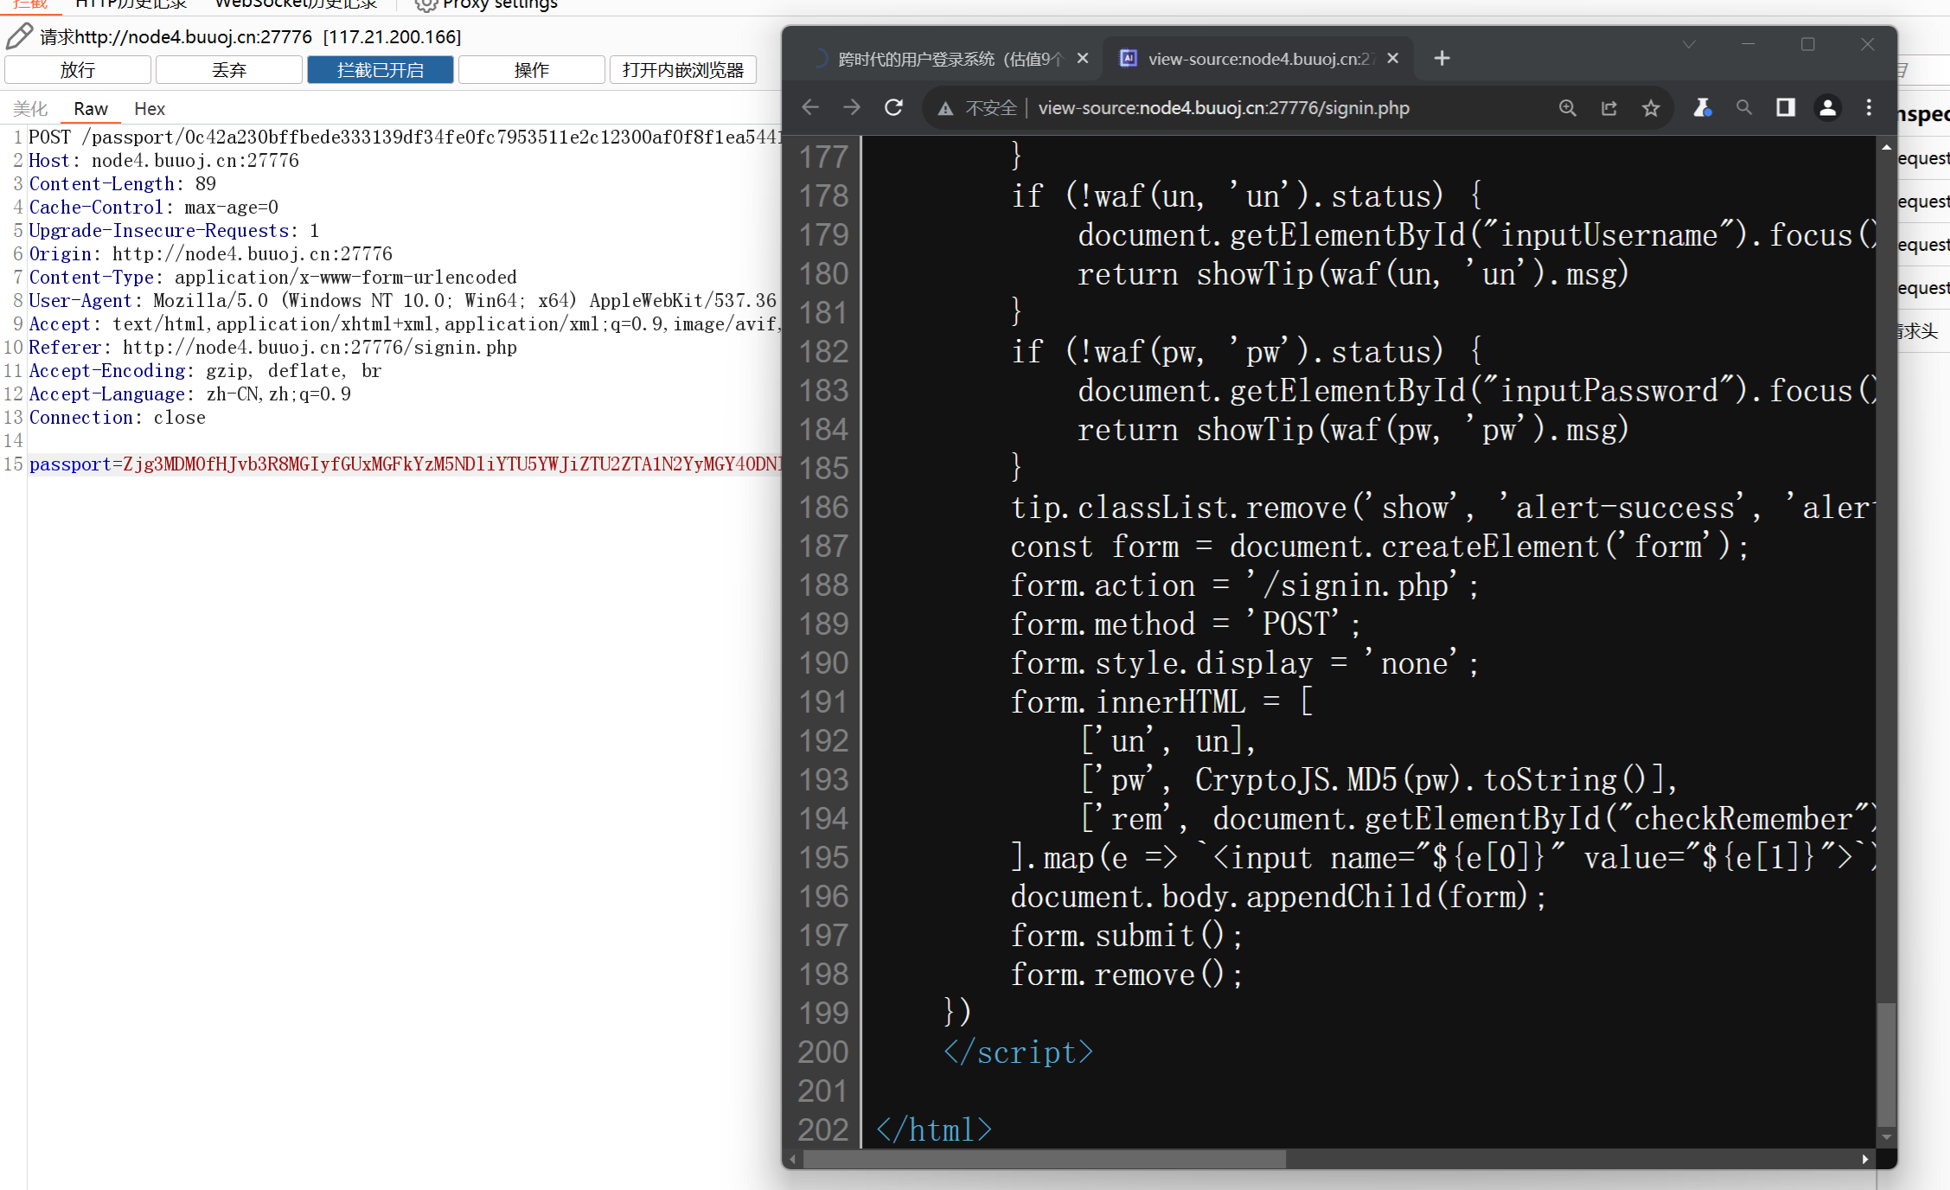
Task: Click the POST /passport request line
Action: point(405,138)
